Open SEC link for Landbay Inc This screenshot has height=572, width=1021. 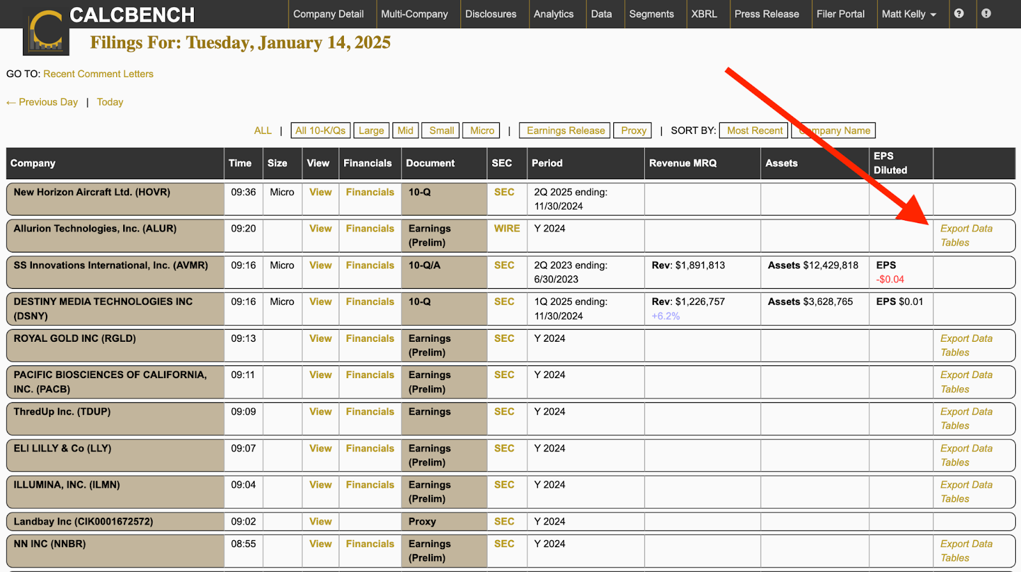504,522
